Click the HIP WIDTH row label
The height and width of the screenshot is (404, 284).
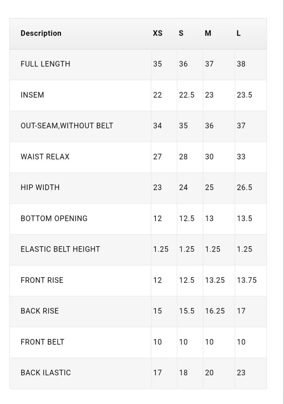click(x=40, y=187)
